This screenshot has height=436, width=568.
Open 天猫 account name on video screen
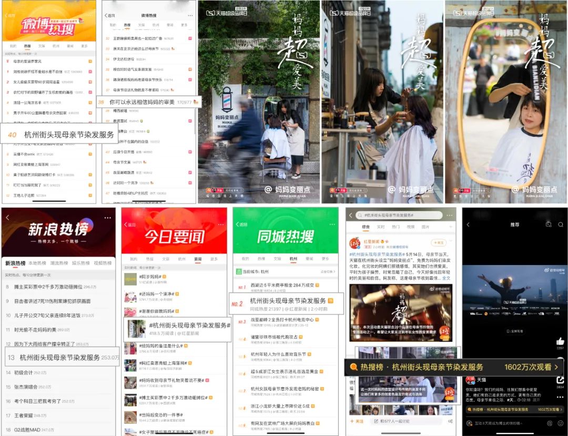click(481, 380)
